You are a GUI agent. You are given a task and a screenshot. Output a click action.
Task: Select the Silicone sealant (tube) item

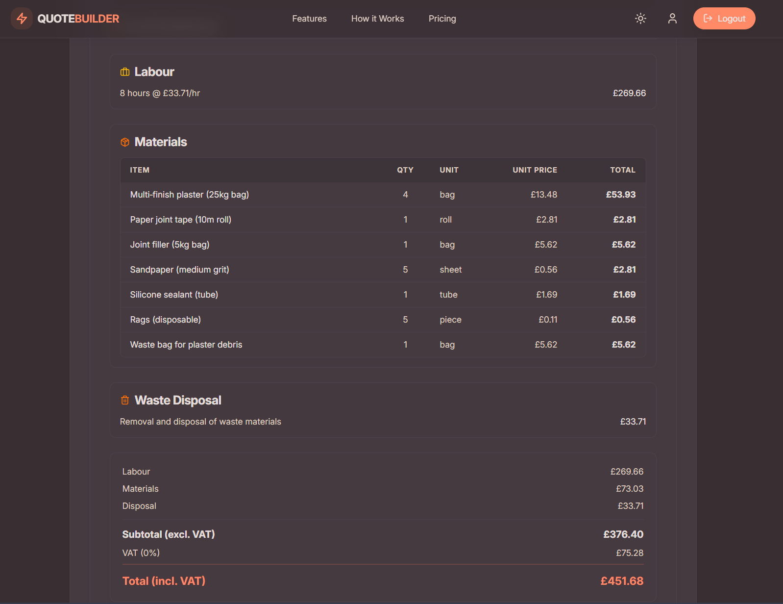coord(174,295)
